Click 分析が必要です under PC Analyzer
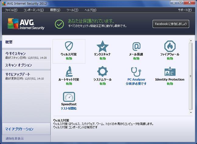 pos(136,83)
